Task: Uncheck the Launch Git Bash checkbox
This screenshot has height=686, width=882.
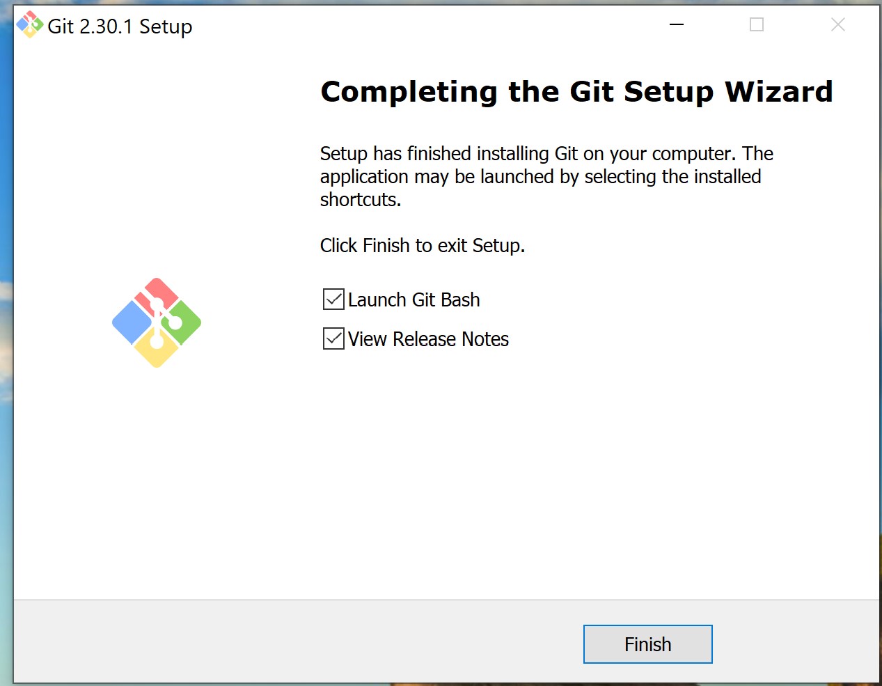Action: tap(333, 299)
